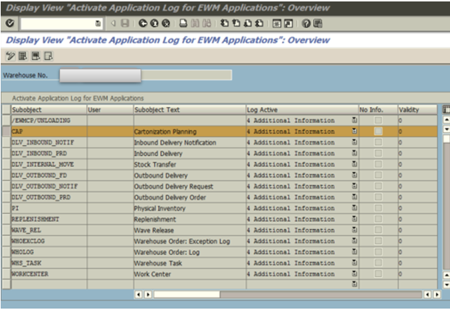Screen dimensions: 450x310
Task: Toggle No Info. checkbox for PI row
Action: coord(377,208)
